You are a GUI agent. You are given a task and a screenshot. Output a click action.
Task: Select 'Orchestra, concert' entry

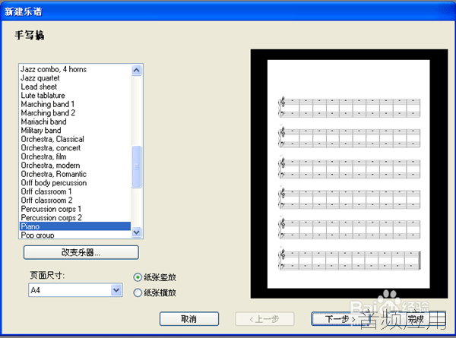(75, 147)
